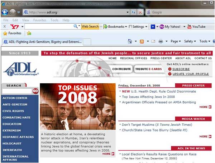Viewport: 215px width, 163px height.
Task: Click the Print icon in command bar
Action: tap(161, 41)
